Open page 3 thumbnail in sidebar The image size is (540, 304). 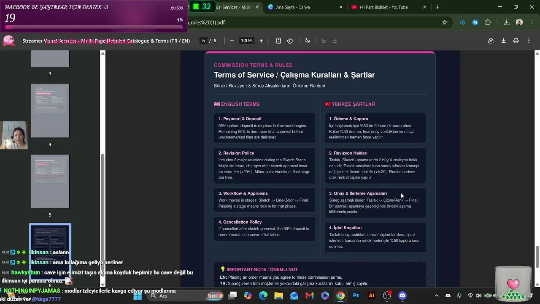50,58
